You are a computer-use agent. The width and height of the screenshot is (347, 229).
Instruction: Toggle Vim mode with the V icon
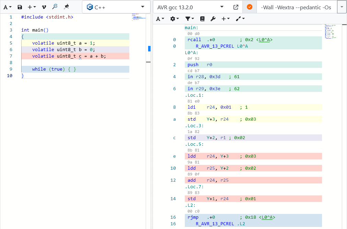tap(44, 7)
